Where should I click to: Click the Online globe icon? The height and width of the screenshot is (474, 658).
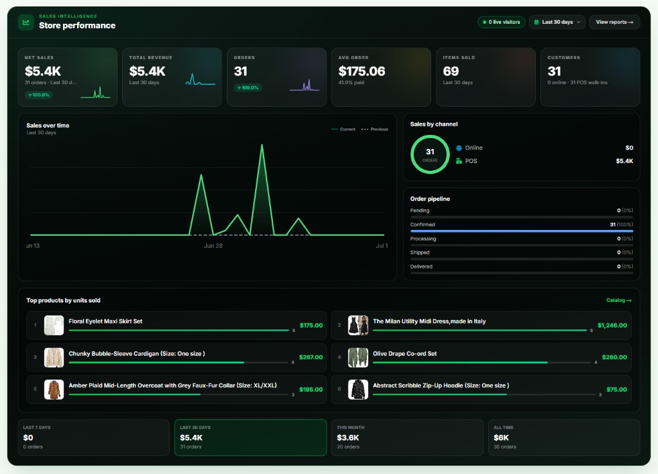point(459,148)
